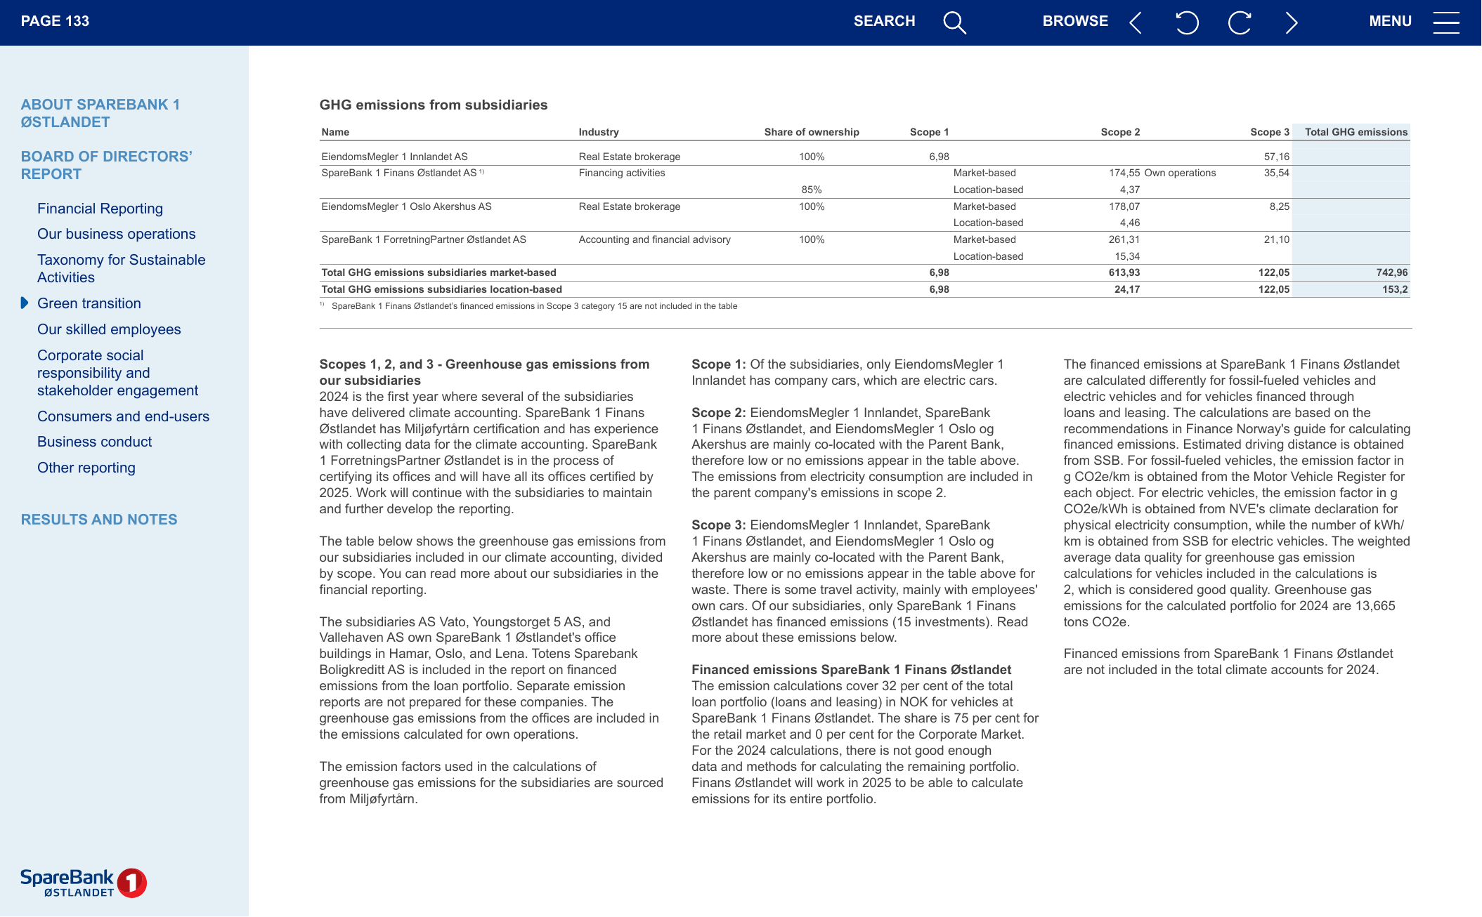Open Our skilled employees link
Image resolution: width=1482 pixels, height=917 pixels.
[109, 329]
